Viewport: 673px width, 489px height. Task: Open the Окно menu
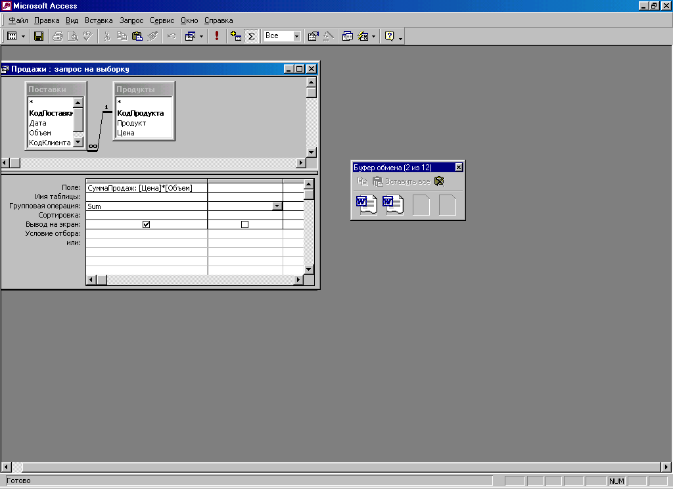[x=189, y=20]
